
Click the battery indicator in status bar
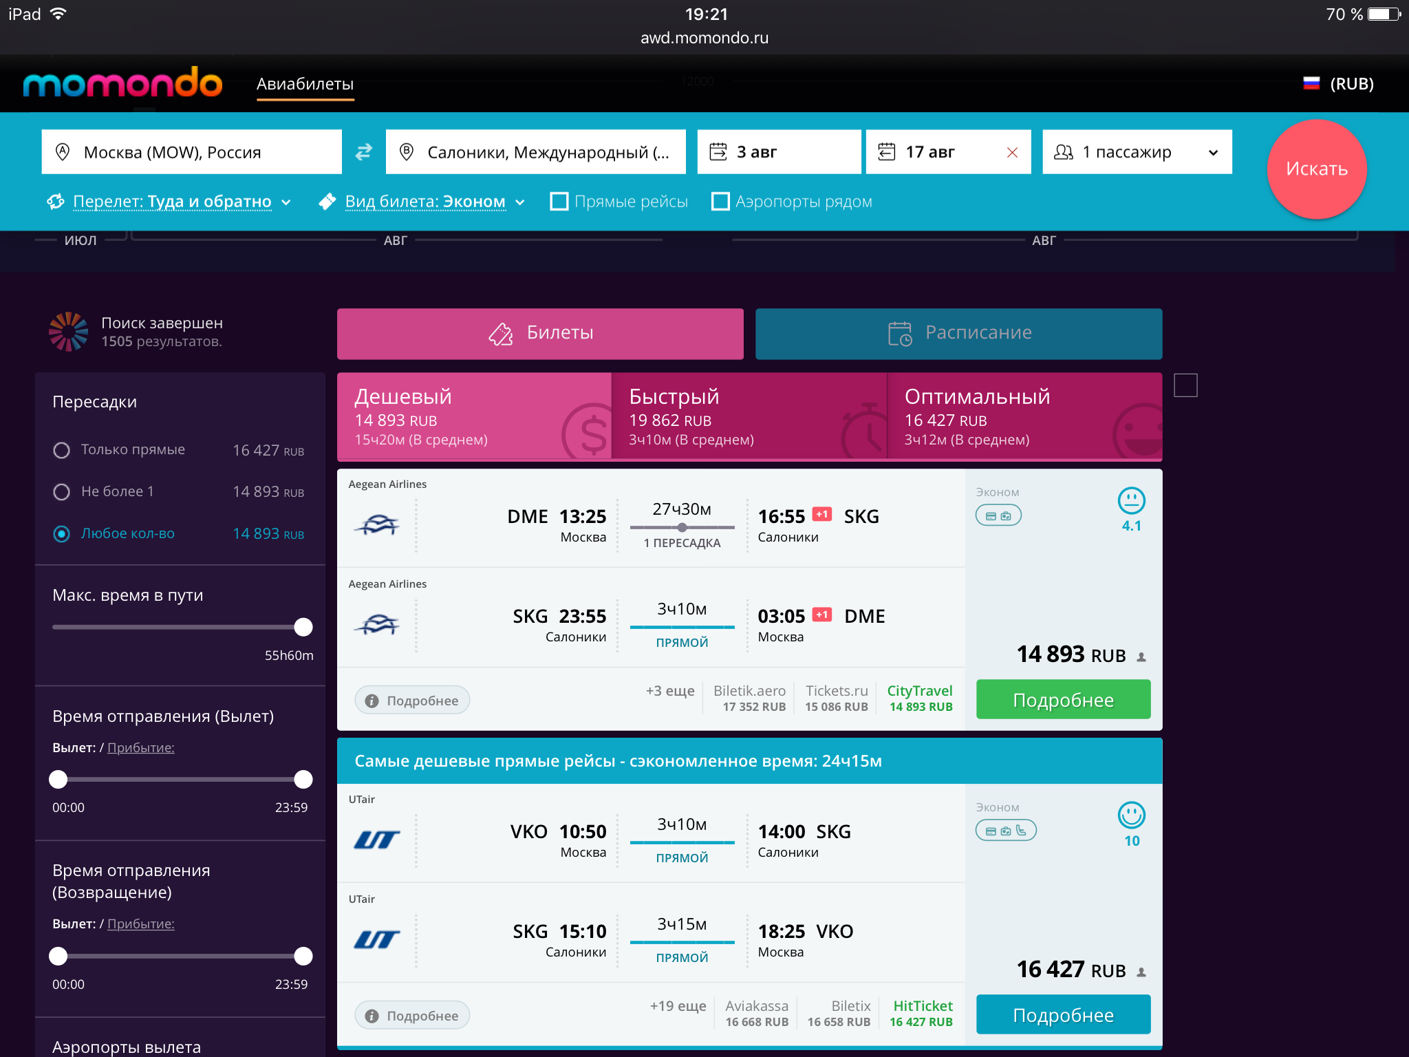pyautogui.click(x=1384, y=14)
